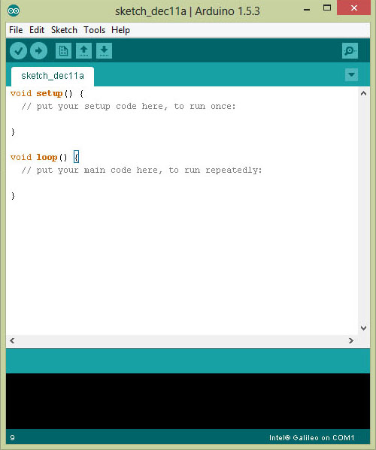Close the Arduino window

coord(354,8)
